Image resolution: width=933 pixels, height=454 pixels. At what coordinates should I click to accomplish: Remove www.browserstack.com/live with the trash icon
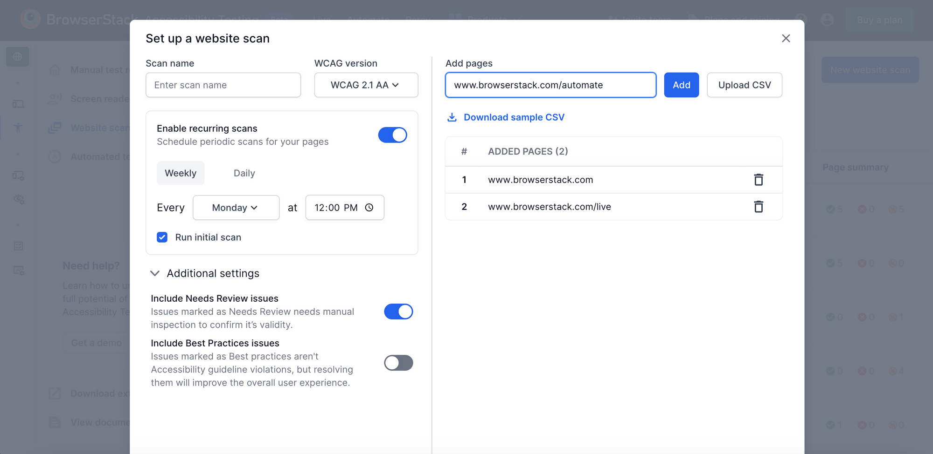pos(759,207)
